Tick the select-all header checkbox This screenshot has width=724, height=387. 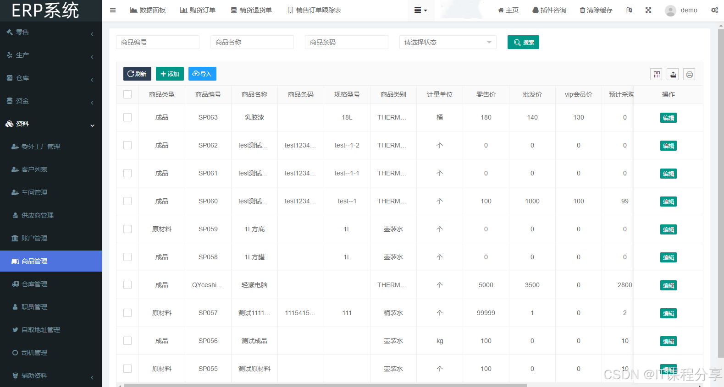127,94
